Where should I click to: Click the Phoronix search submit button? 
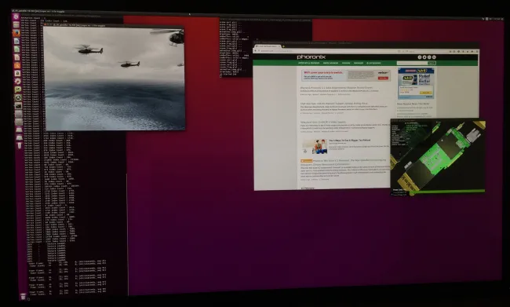(x=432, y=63)
